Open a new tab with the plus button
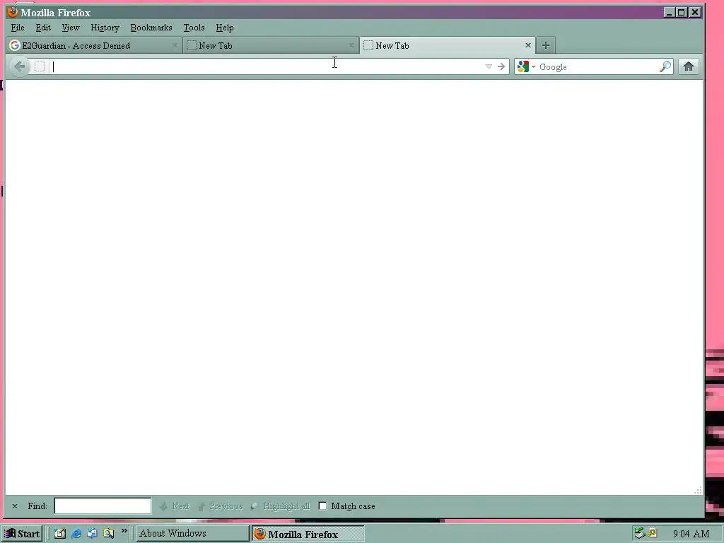Screen dimensions: 724x543 (545, 45)
